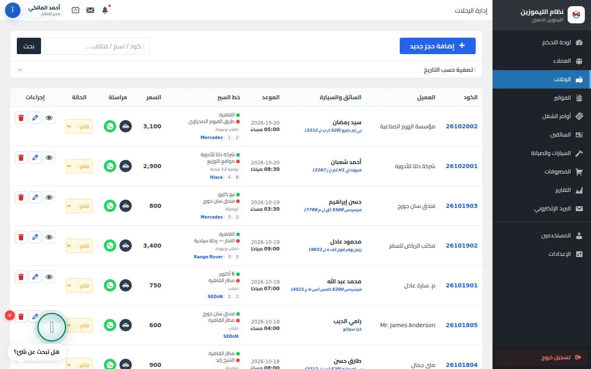591x369 pixels.
Task: Open trip code link 26101804
Action: coord(462,365)
